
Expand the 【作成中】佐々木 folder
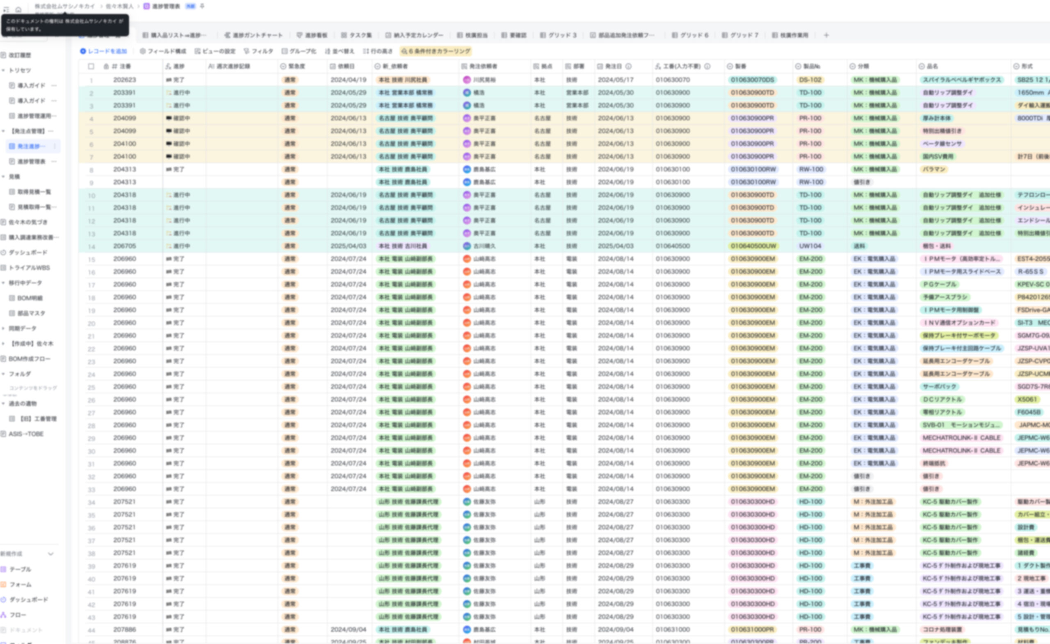tap(3, 343)
